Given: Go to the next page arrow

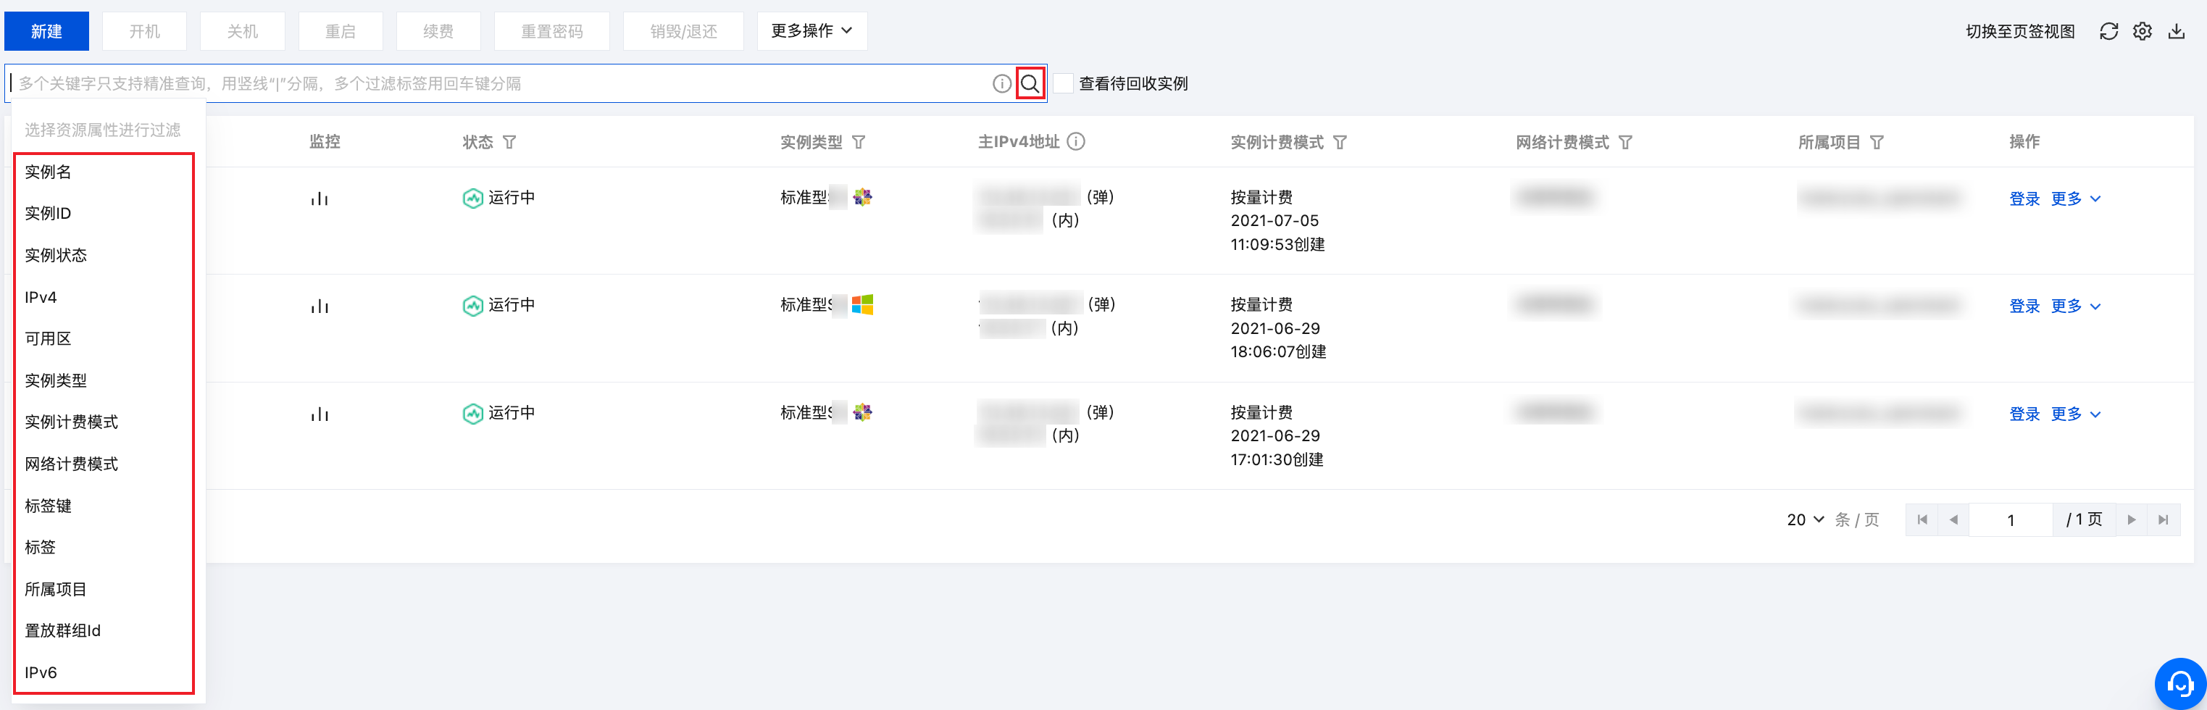Looking at the screenshot, I should (x=2131, y=520).
